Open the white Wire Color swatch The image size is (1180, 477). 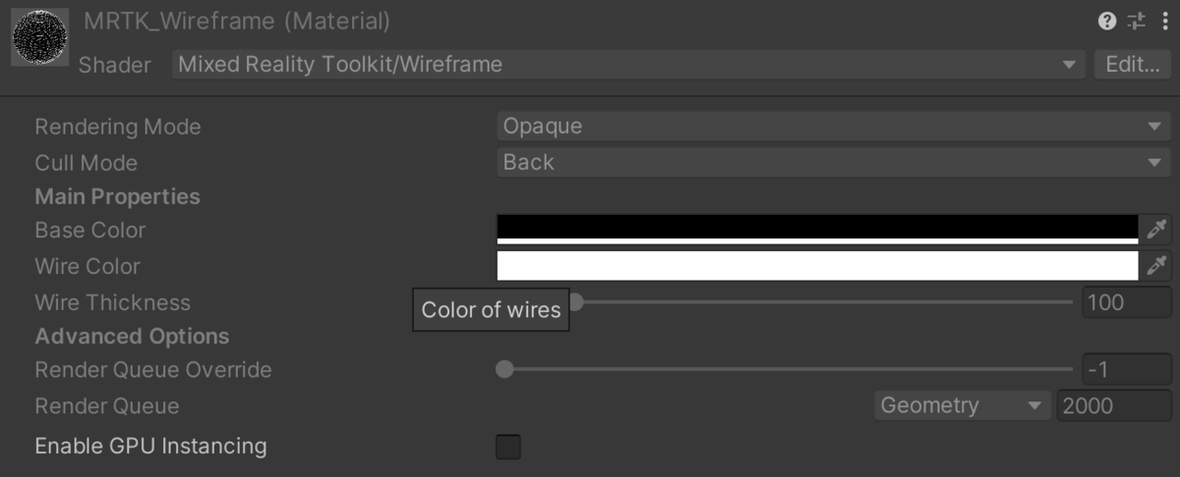pos(817,265)
